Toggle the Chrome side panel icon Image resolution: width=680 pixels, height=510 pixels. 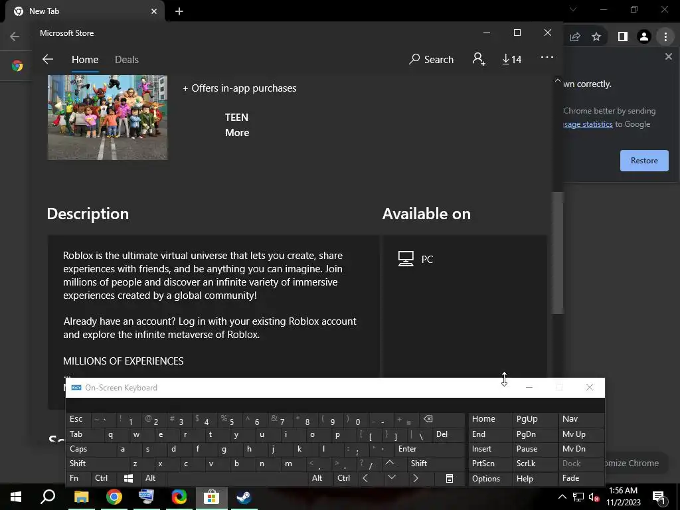pyautogui.click(x=623, y=37)
